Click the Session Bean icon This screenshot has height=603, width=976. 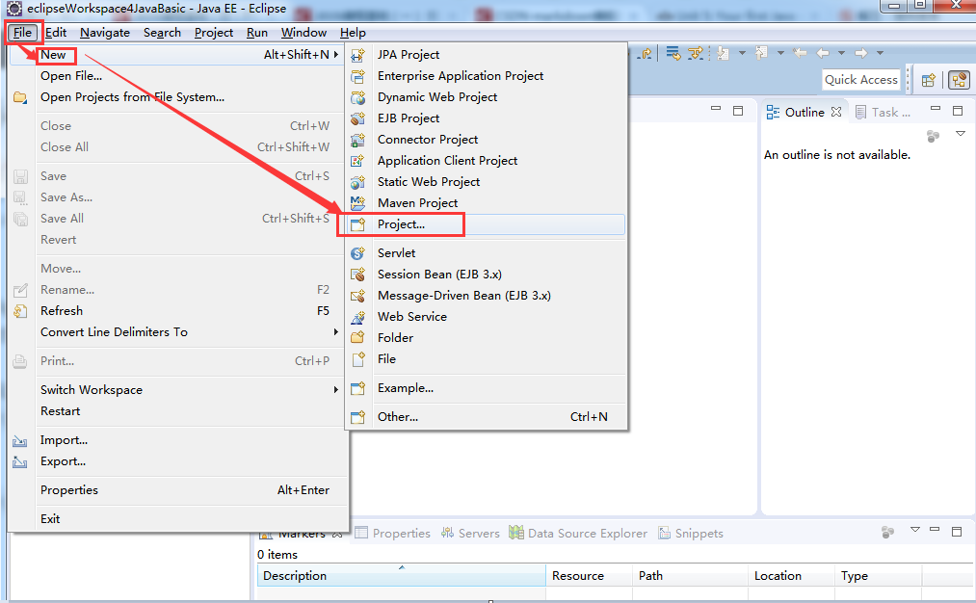coord(357,275)
